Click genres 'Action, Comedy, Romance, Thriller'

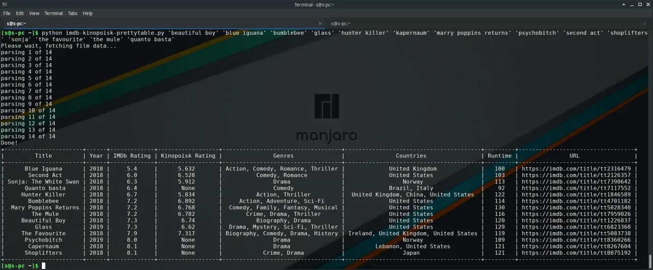coord(282,169)
